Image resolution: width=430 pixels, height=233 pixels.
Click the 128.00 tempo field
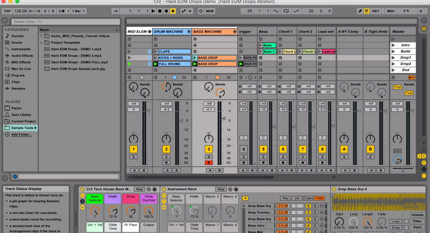click(x=21, y=11)
